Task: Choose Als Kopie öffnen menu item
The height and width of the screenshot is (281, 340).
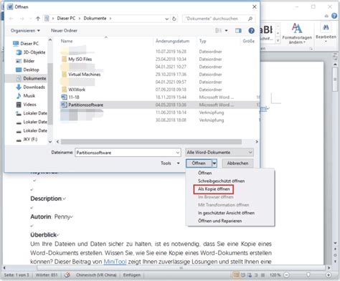Action: [x=214, y=189]
